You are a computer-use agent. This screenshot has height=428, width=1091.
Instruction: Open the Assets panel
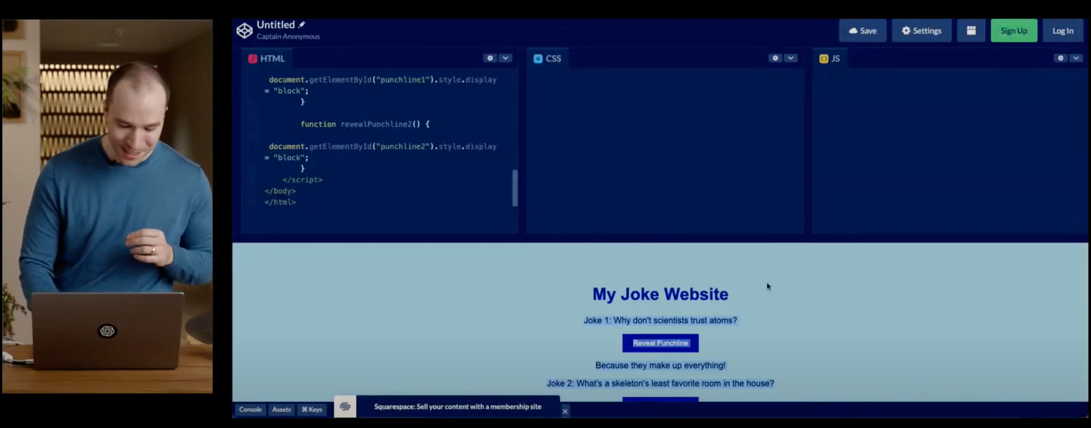click(281, 410)
